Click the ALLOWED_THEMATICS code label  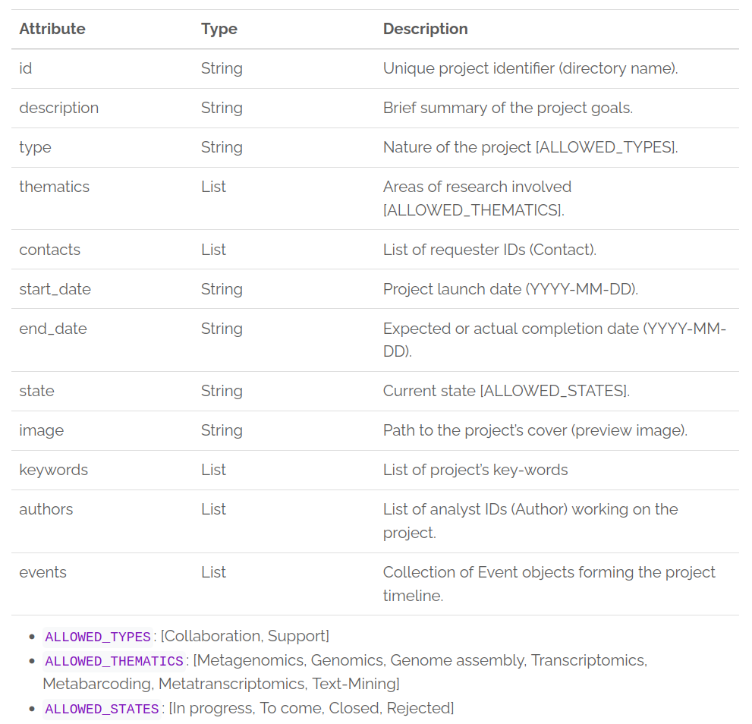(114, 661)
